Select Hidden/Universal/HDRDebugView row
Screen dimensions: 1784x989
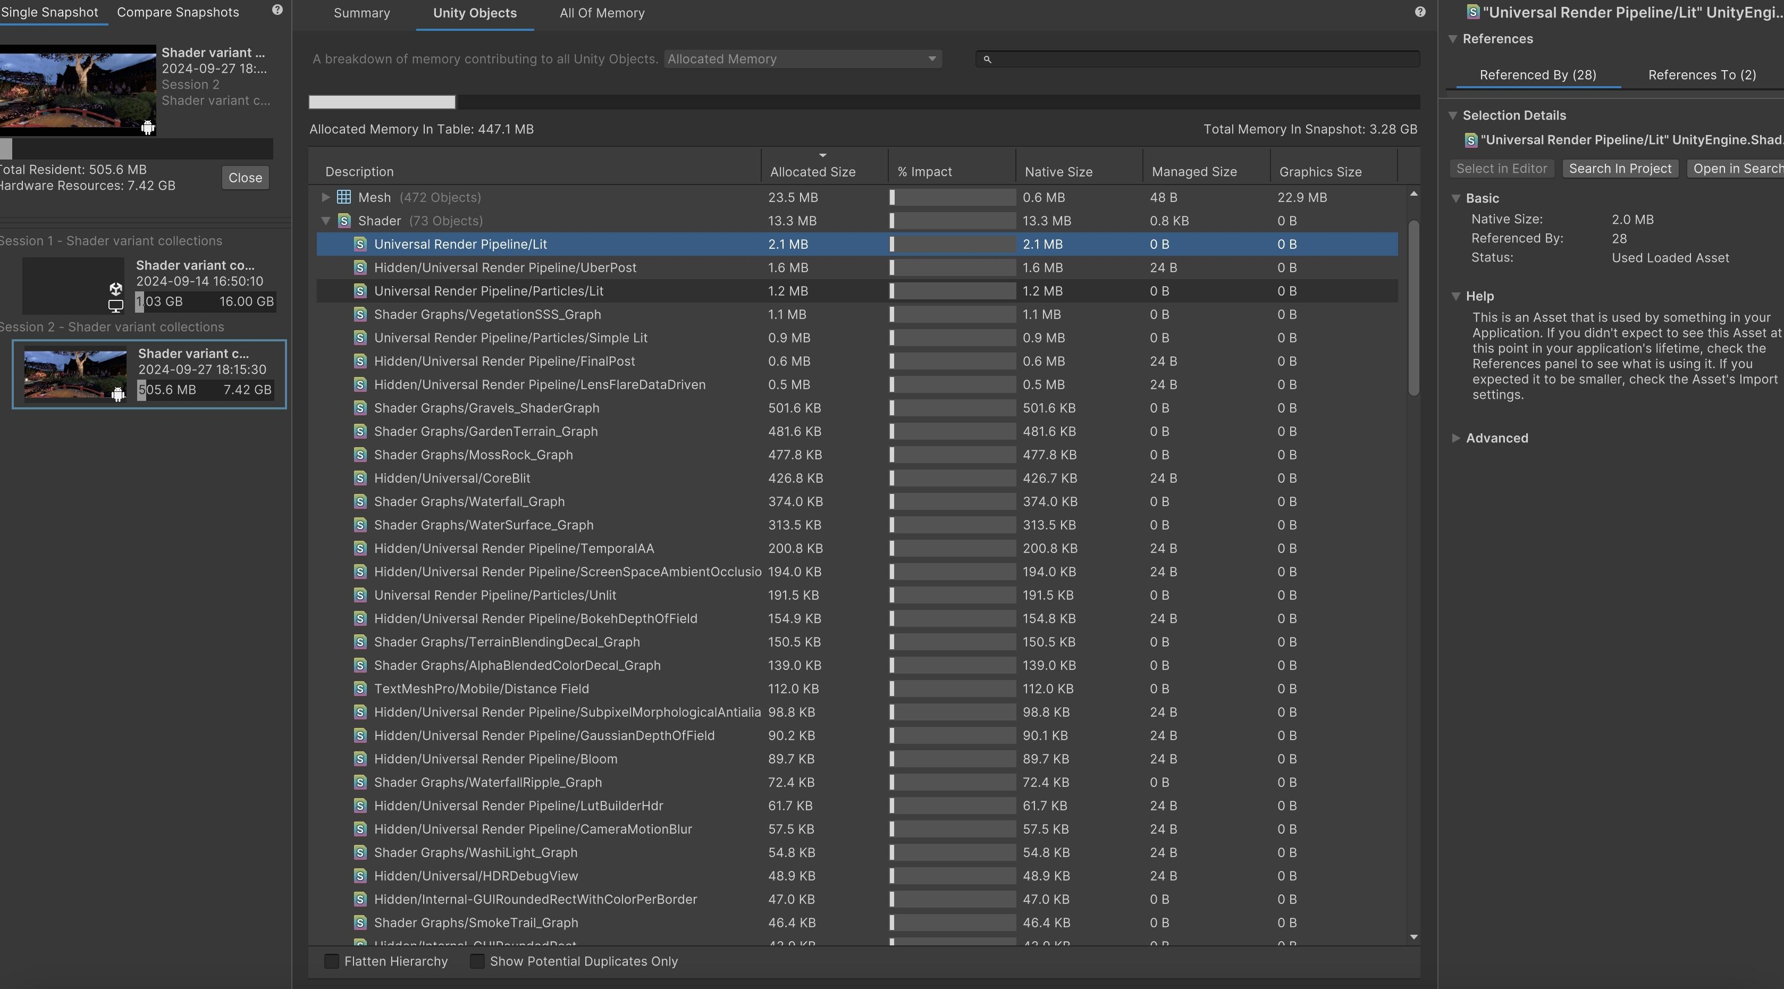click(857, 876)
